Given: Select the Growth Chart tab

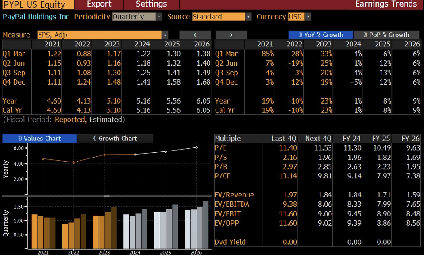Looking at the screenshot, I should 115,139.
